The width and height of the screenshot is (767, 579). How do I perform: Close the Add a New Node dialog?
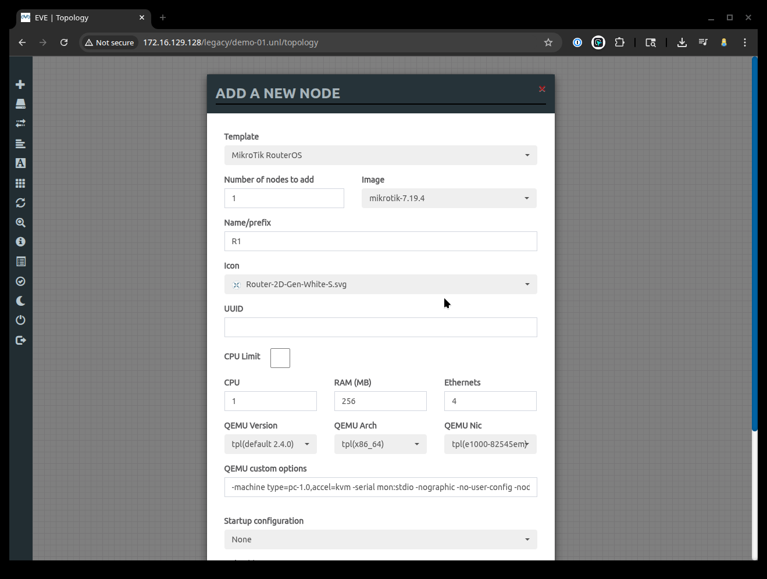click(x=542, y=89)
